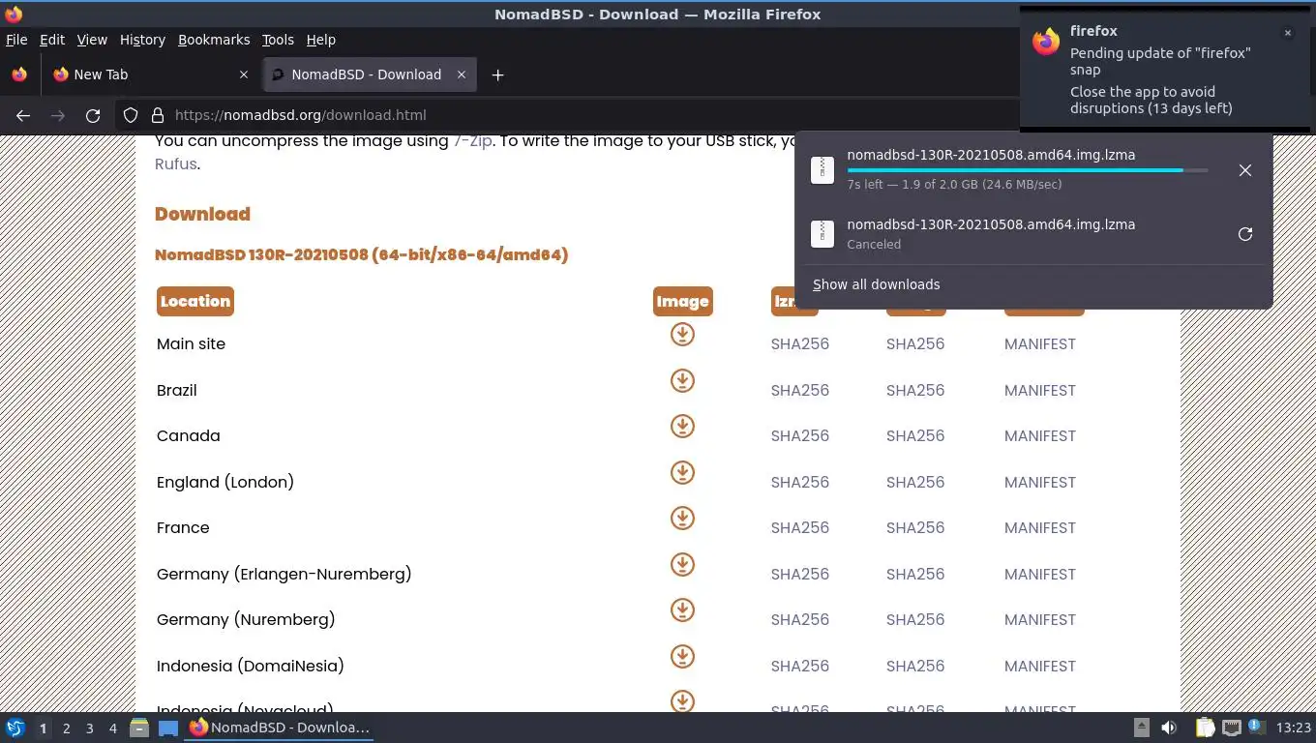This screenshot has height=743, width=1316.
Task: Click the Location column header
Action: (x=195, y=301)
